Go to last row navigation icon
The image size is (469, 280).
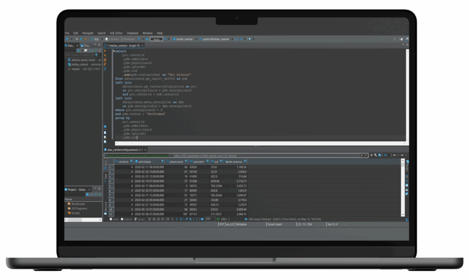[181, 219]
